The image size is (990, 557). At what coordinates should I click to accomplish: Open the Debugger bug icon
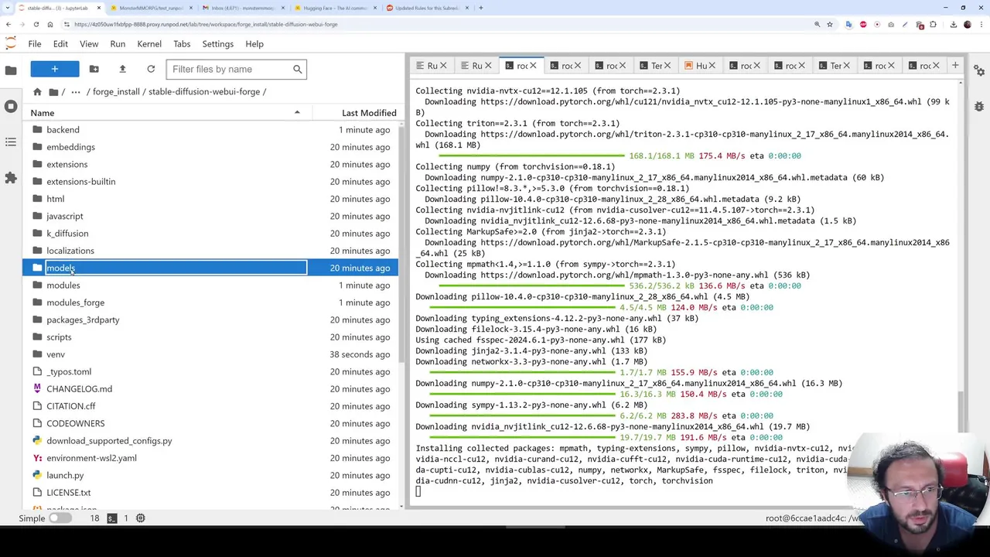(979, 106)
